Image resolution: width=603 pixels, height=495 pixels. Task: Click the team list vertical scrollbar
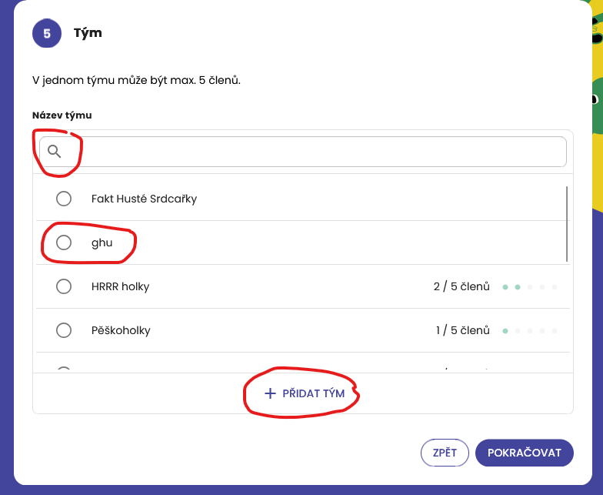click(x=567, y=223)
